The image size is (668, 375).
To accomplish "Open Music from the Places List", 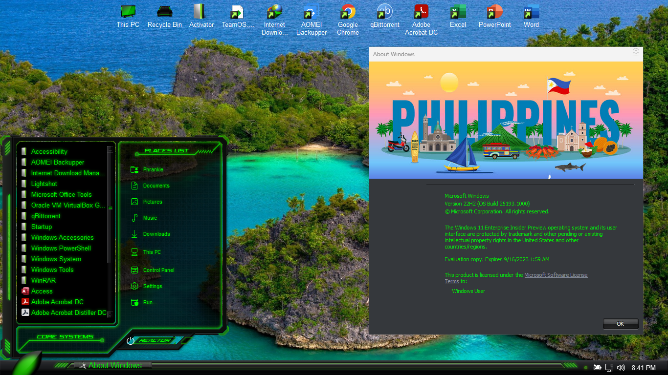I will click(x=150, y=218).
